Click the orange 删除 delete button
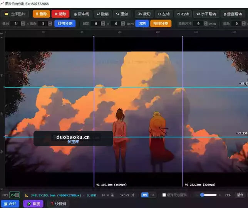Screen dimensions: 248x208 coord(42,14)
